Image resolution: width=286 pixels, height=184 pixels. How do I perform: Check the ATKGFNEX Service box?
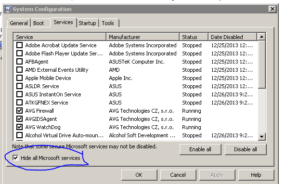[x=20, y=103]
